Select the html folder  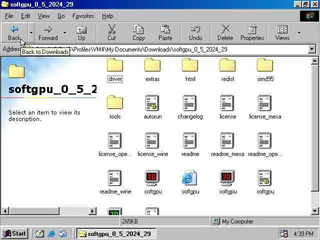[190, 70]
